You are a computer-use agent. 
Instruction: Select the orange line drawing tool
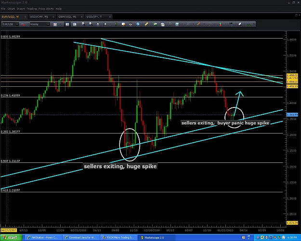199,24
